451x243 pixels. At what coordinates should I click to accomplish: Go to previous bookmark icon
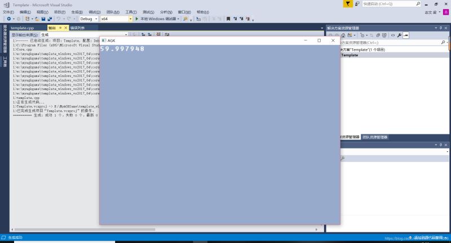click(235, 19)
